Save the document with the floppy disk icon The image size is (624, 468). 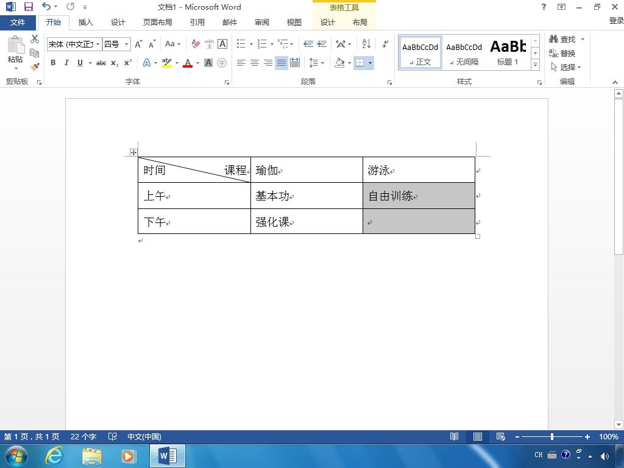[28, 7]
